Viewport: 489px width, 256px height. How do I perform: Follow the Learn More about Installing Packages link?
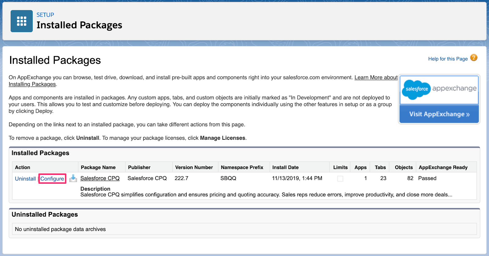pyautogui.click(x=376, y=78)
